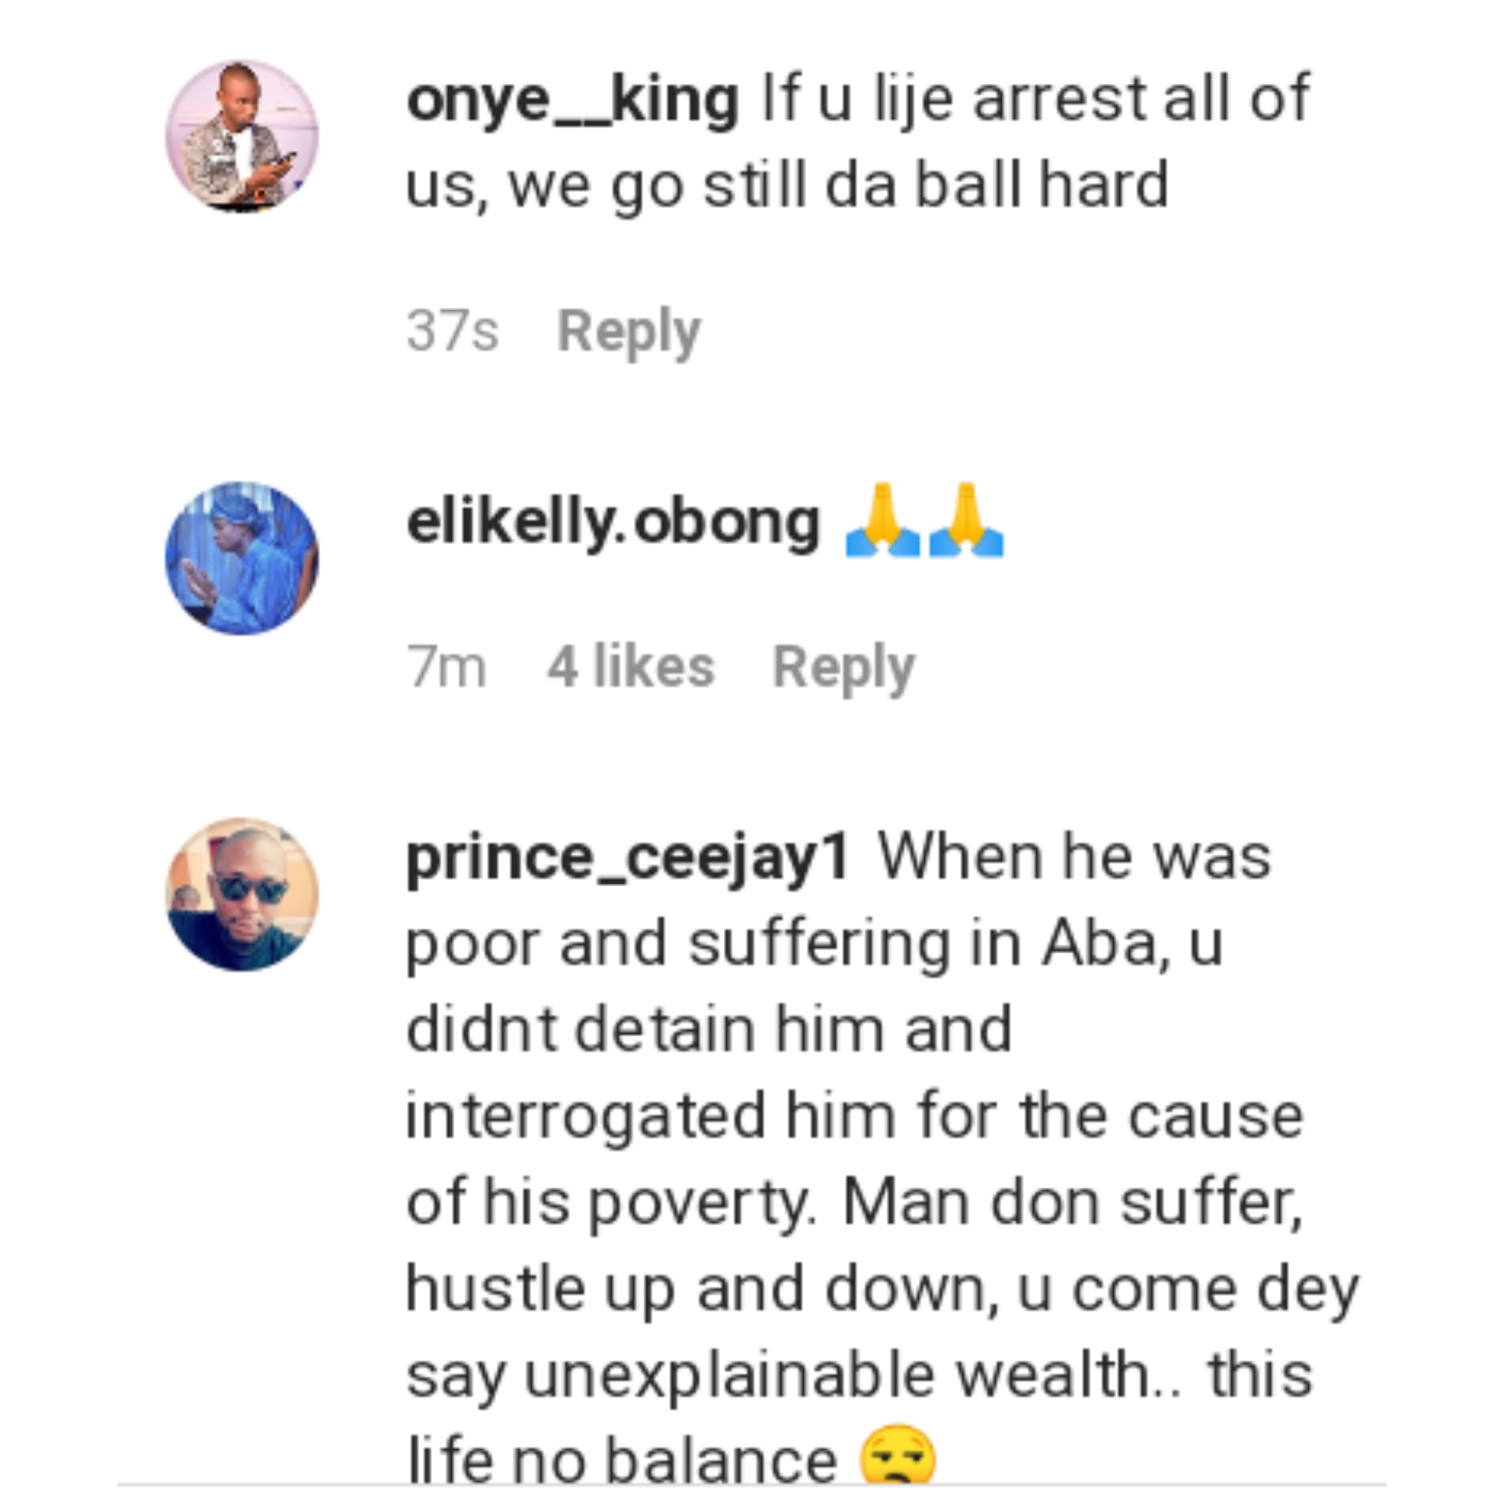The height and width of the screenshot is (1504, 1504).
Task: Open the onye__king username link
Action: point(573,100)
